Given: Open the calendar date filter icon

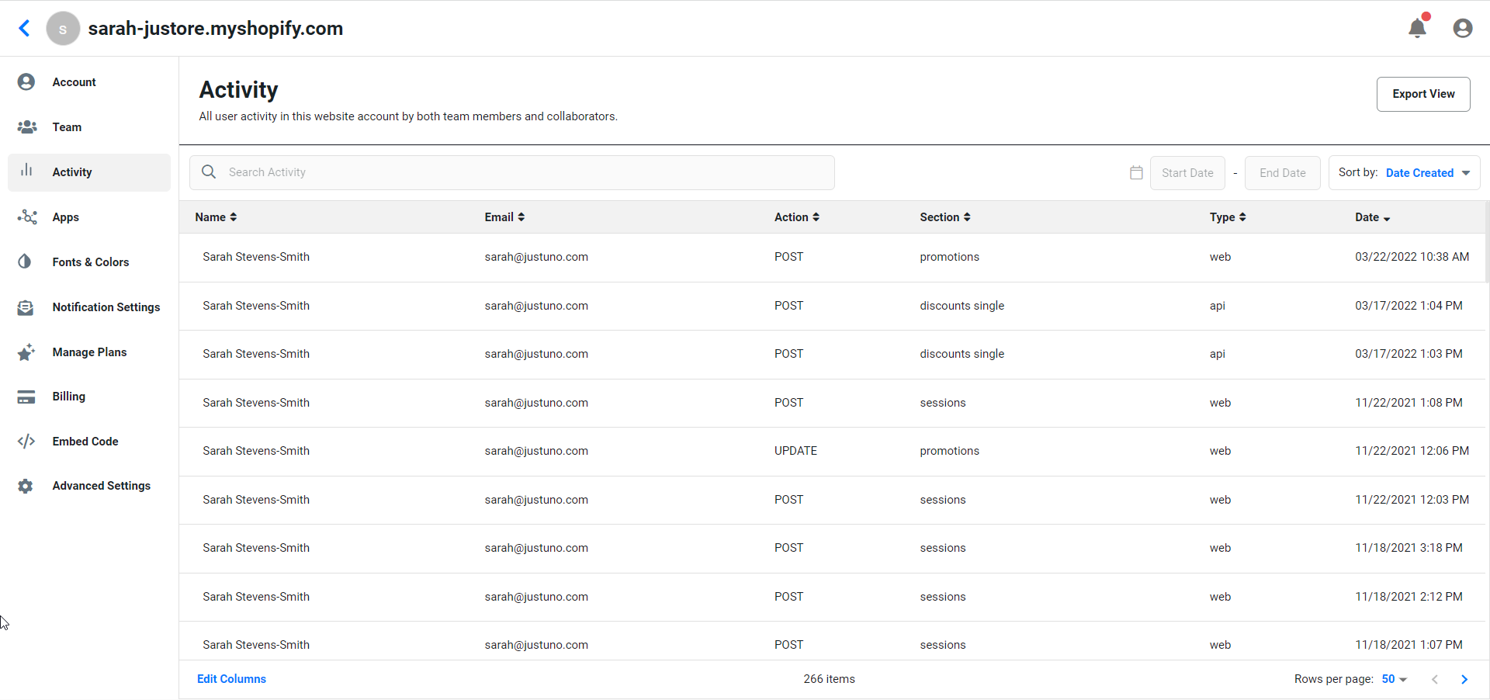Looking at the screenshot, I should [1136, 172].
